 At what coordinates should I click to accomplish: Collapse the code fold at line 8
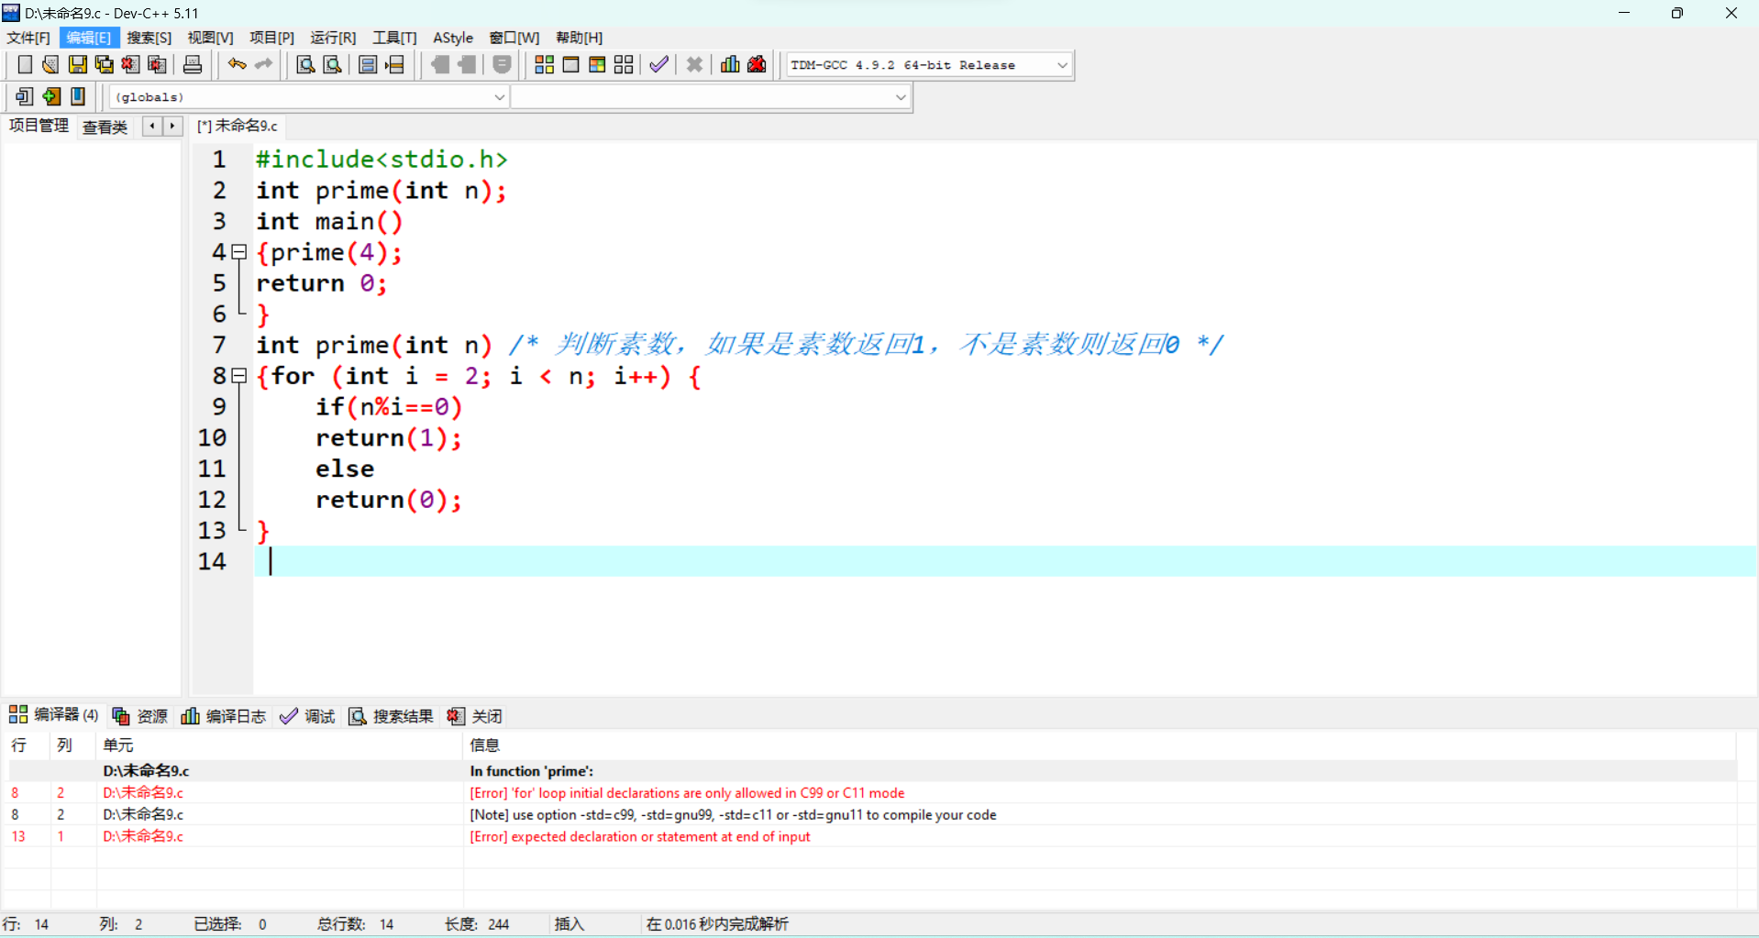point(239,375)
